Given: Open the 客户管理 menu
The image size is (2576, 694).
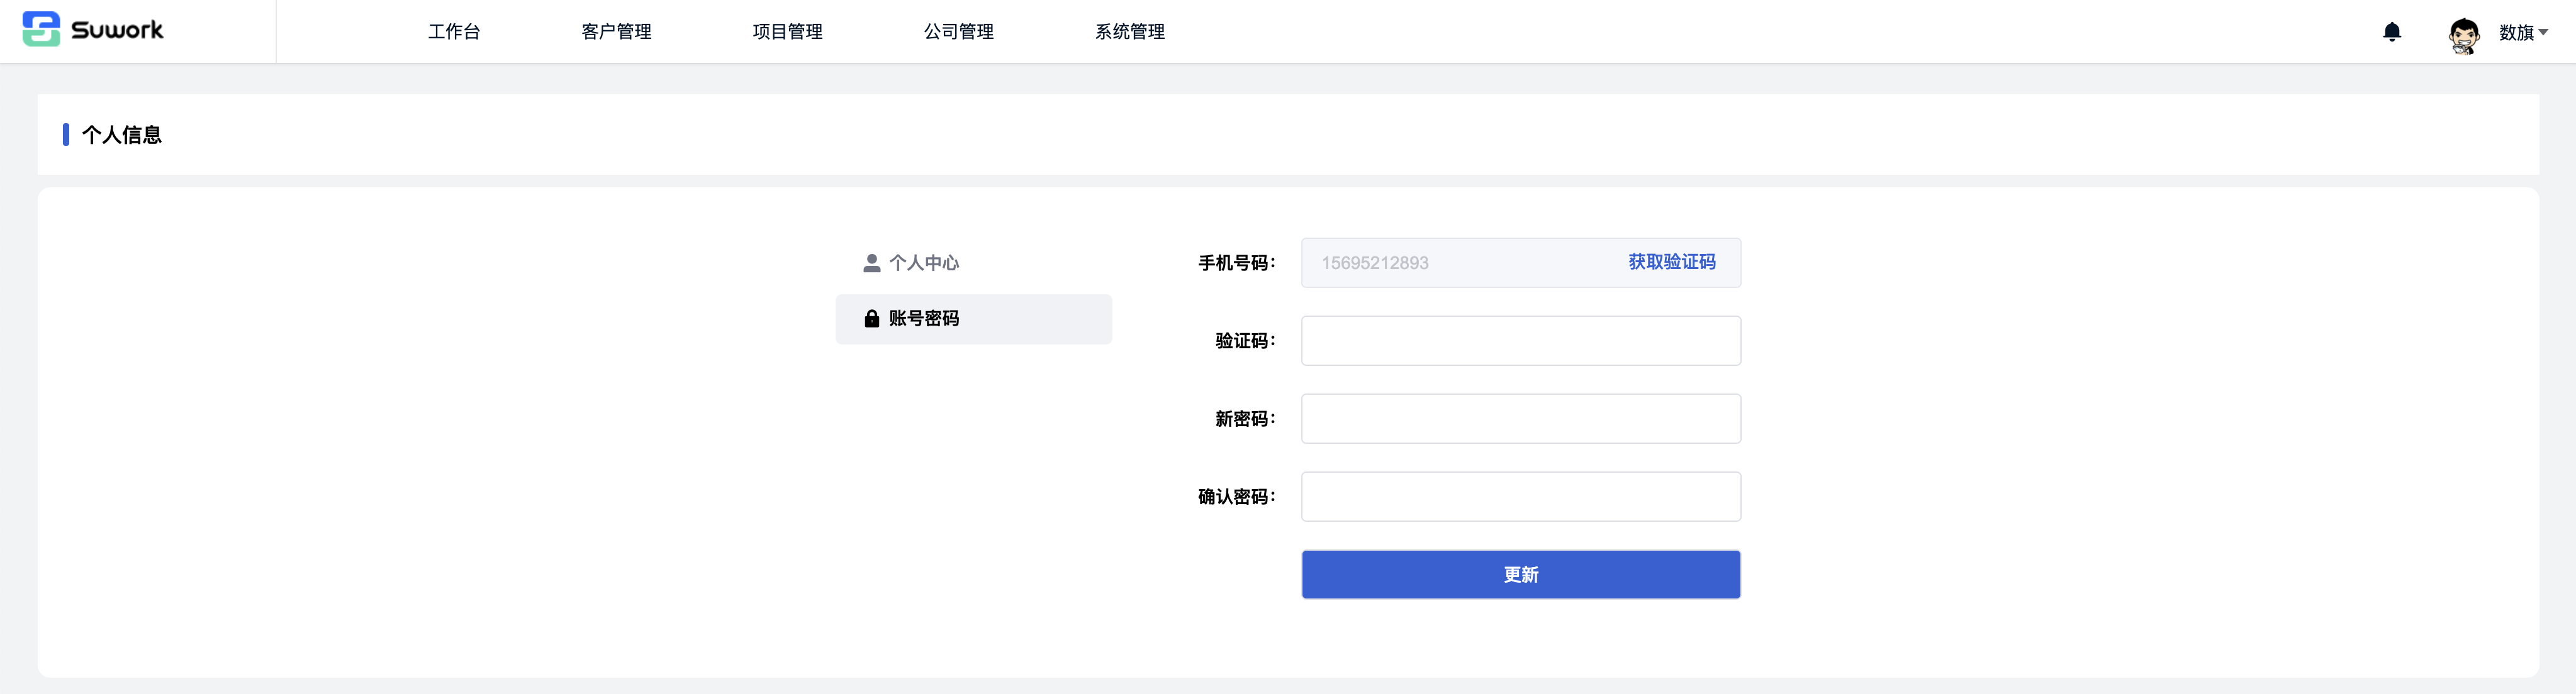Looking at the screenshot, I should [x=616, y=32].
